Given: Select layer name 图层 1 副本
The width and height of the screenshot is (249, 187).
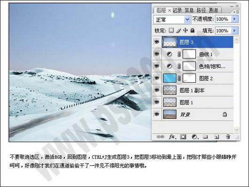Looking at the screenshot, I should pyautogui.click(x=192, y=90).
